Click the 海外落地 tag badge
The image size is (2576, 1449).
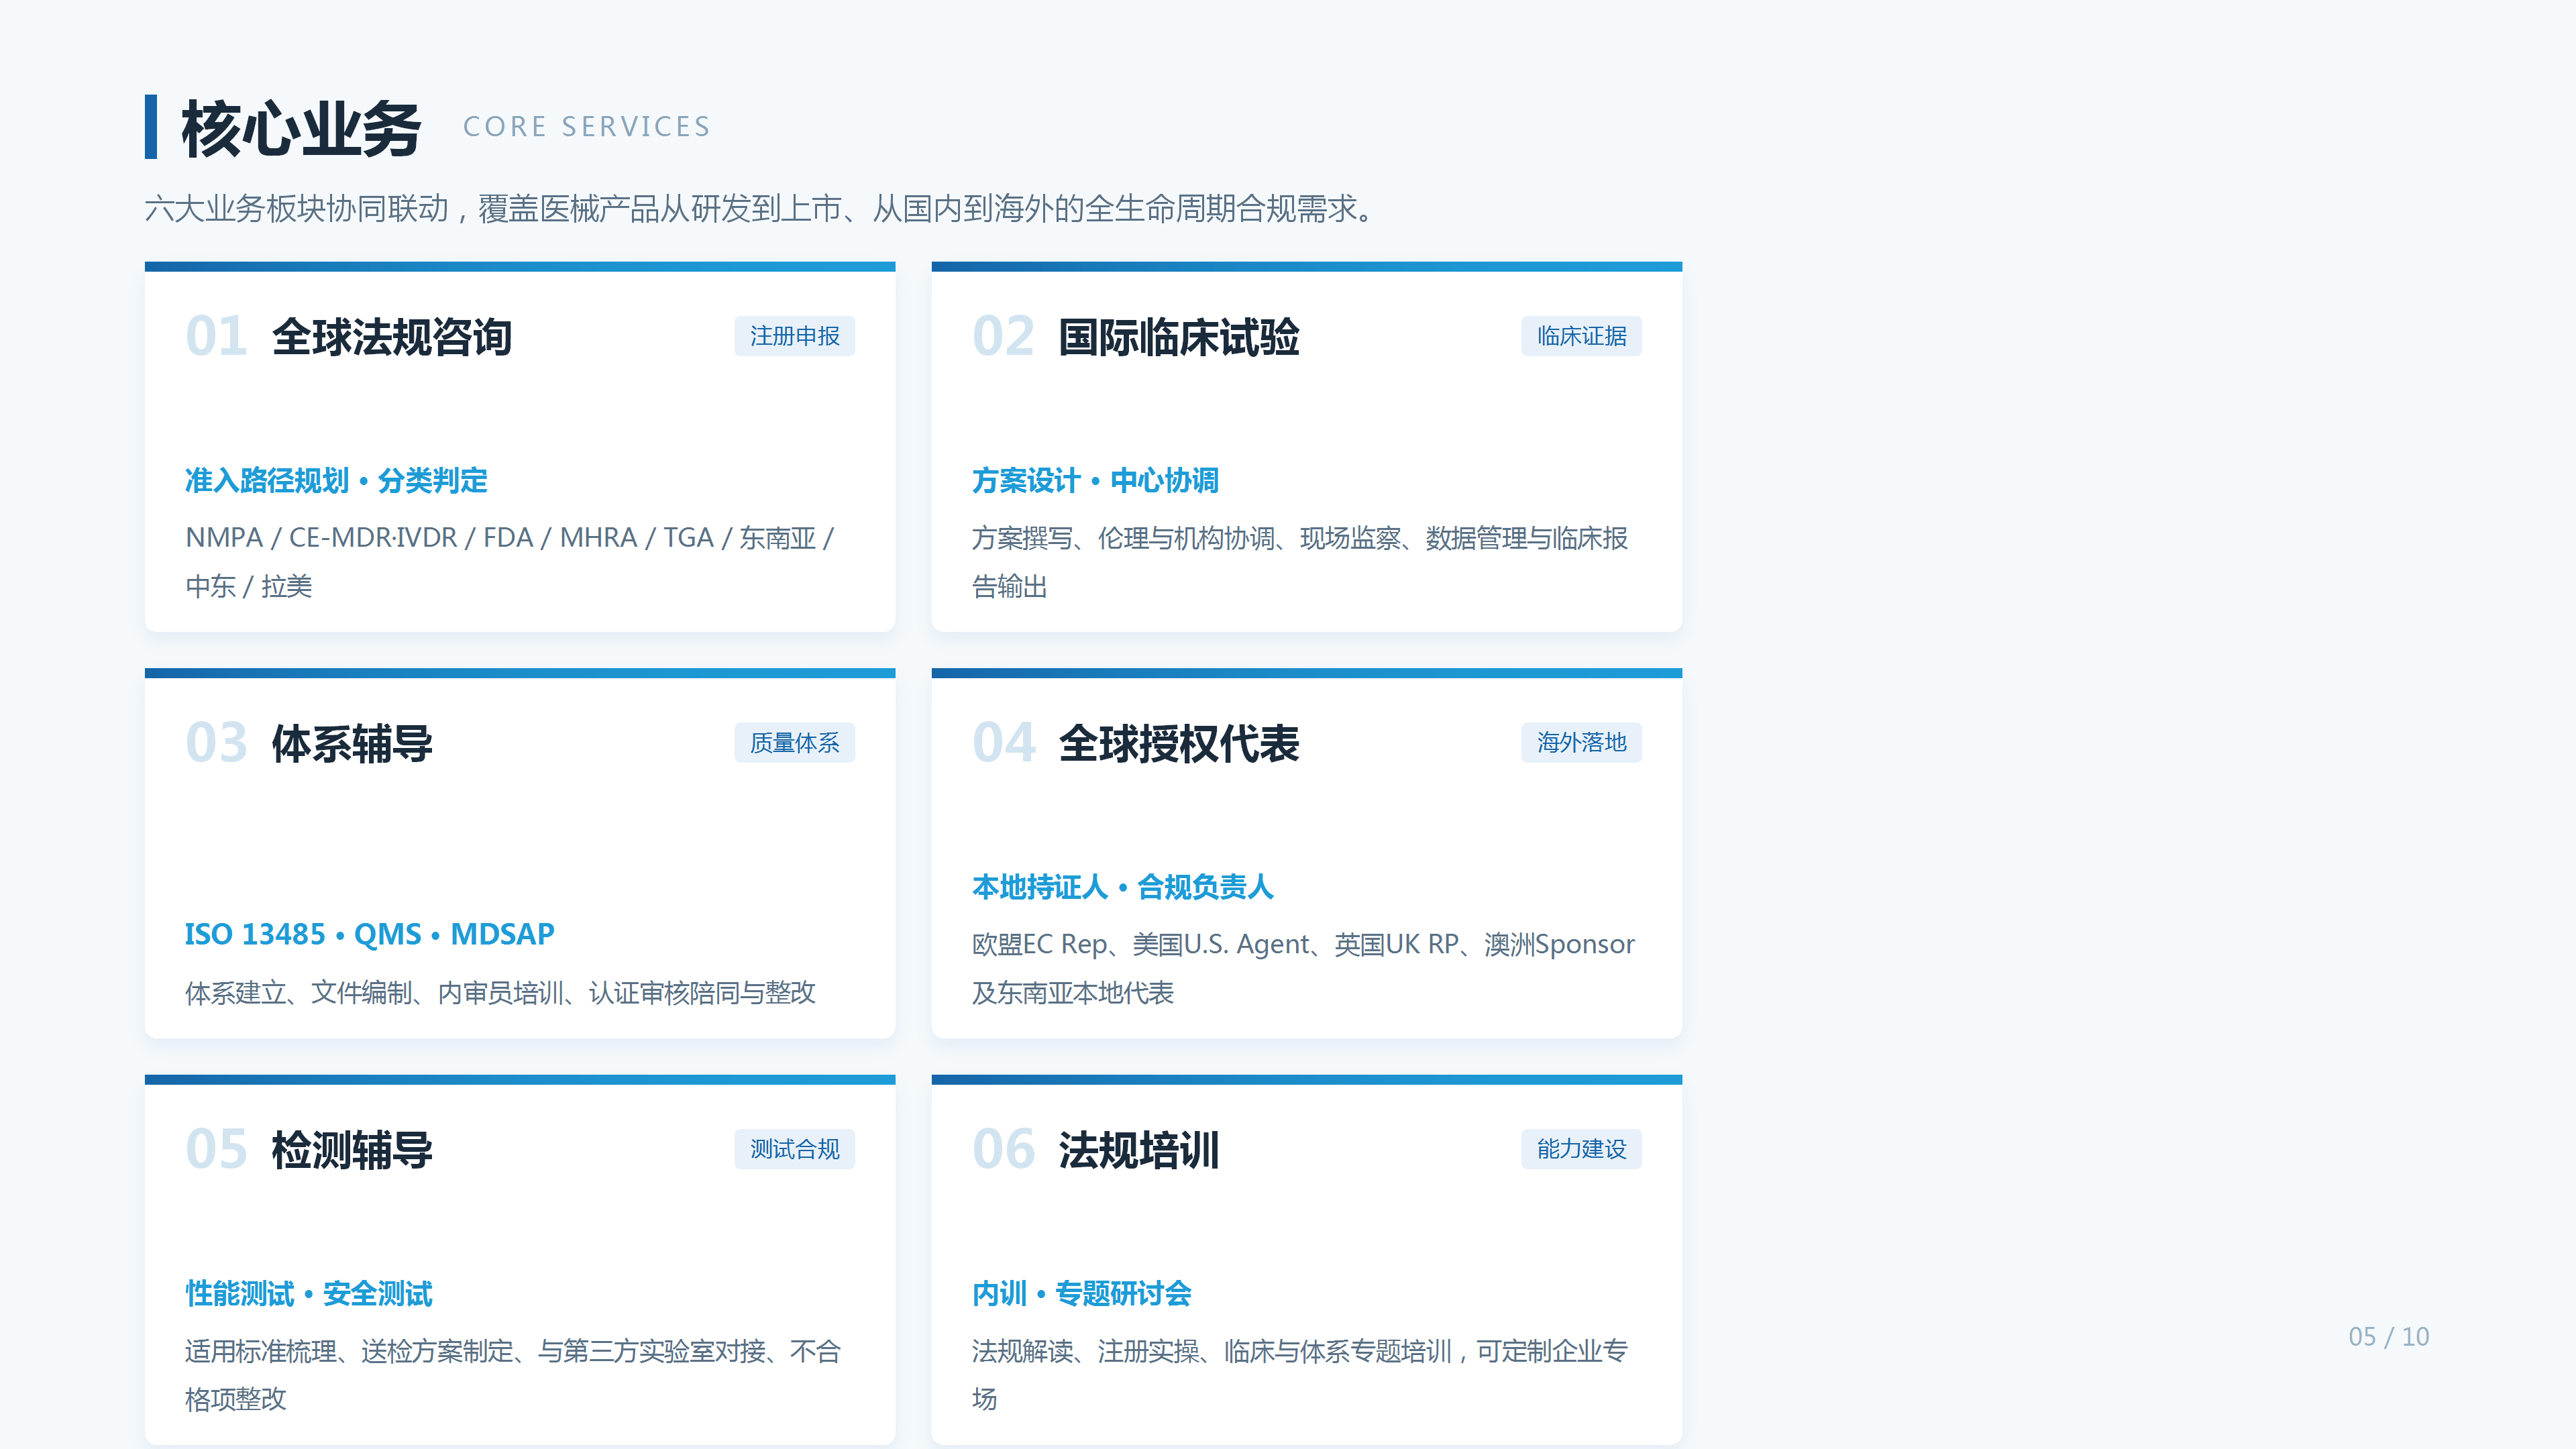(1581, 742)
